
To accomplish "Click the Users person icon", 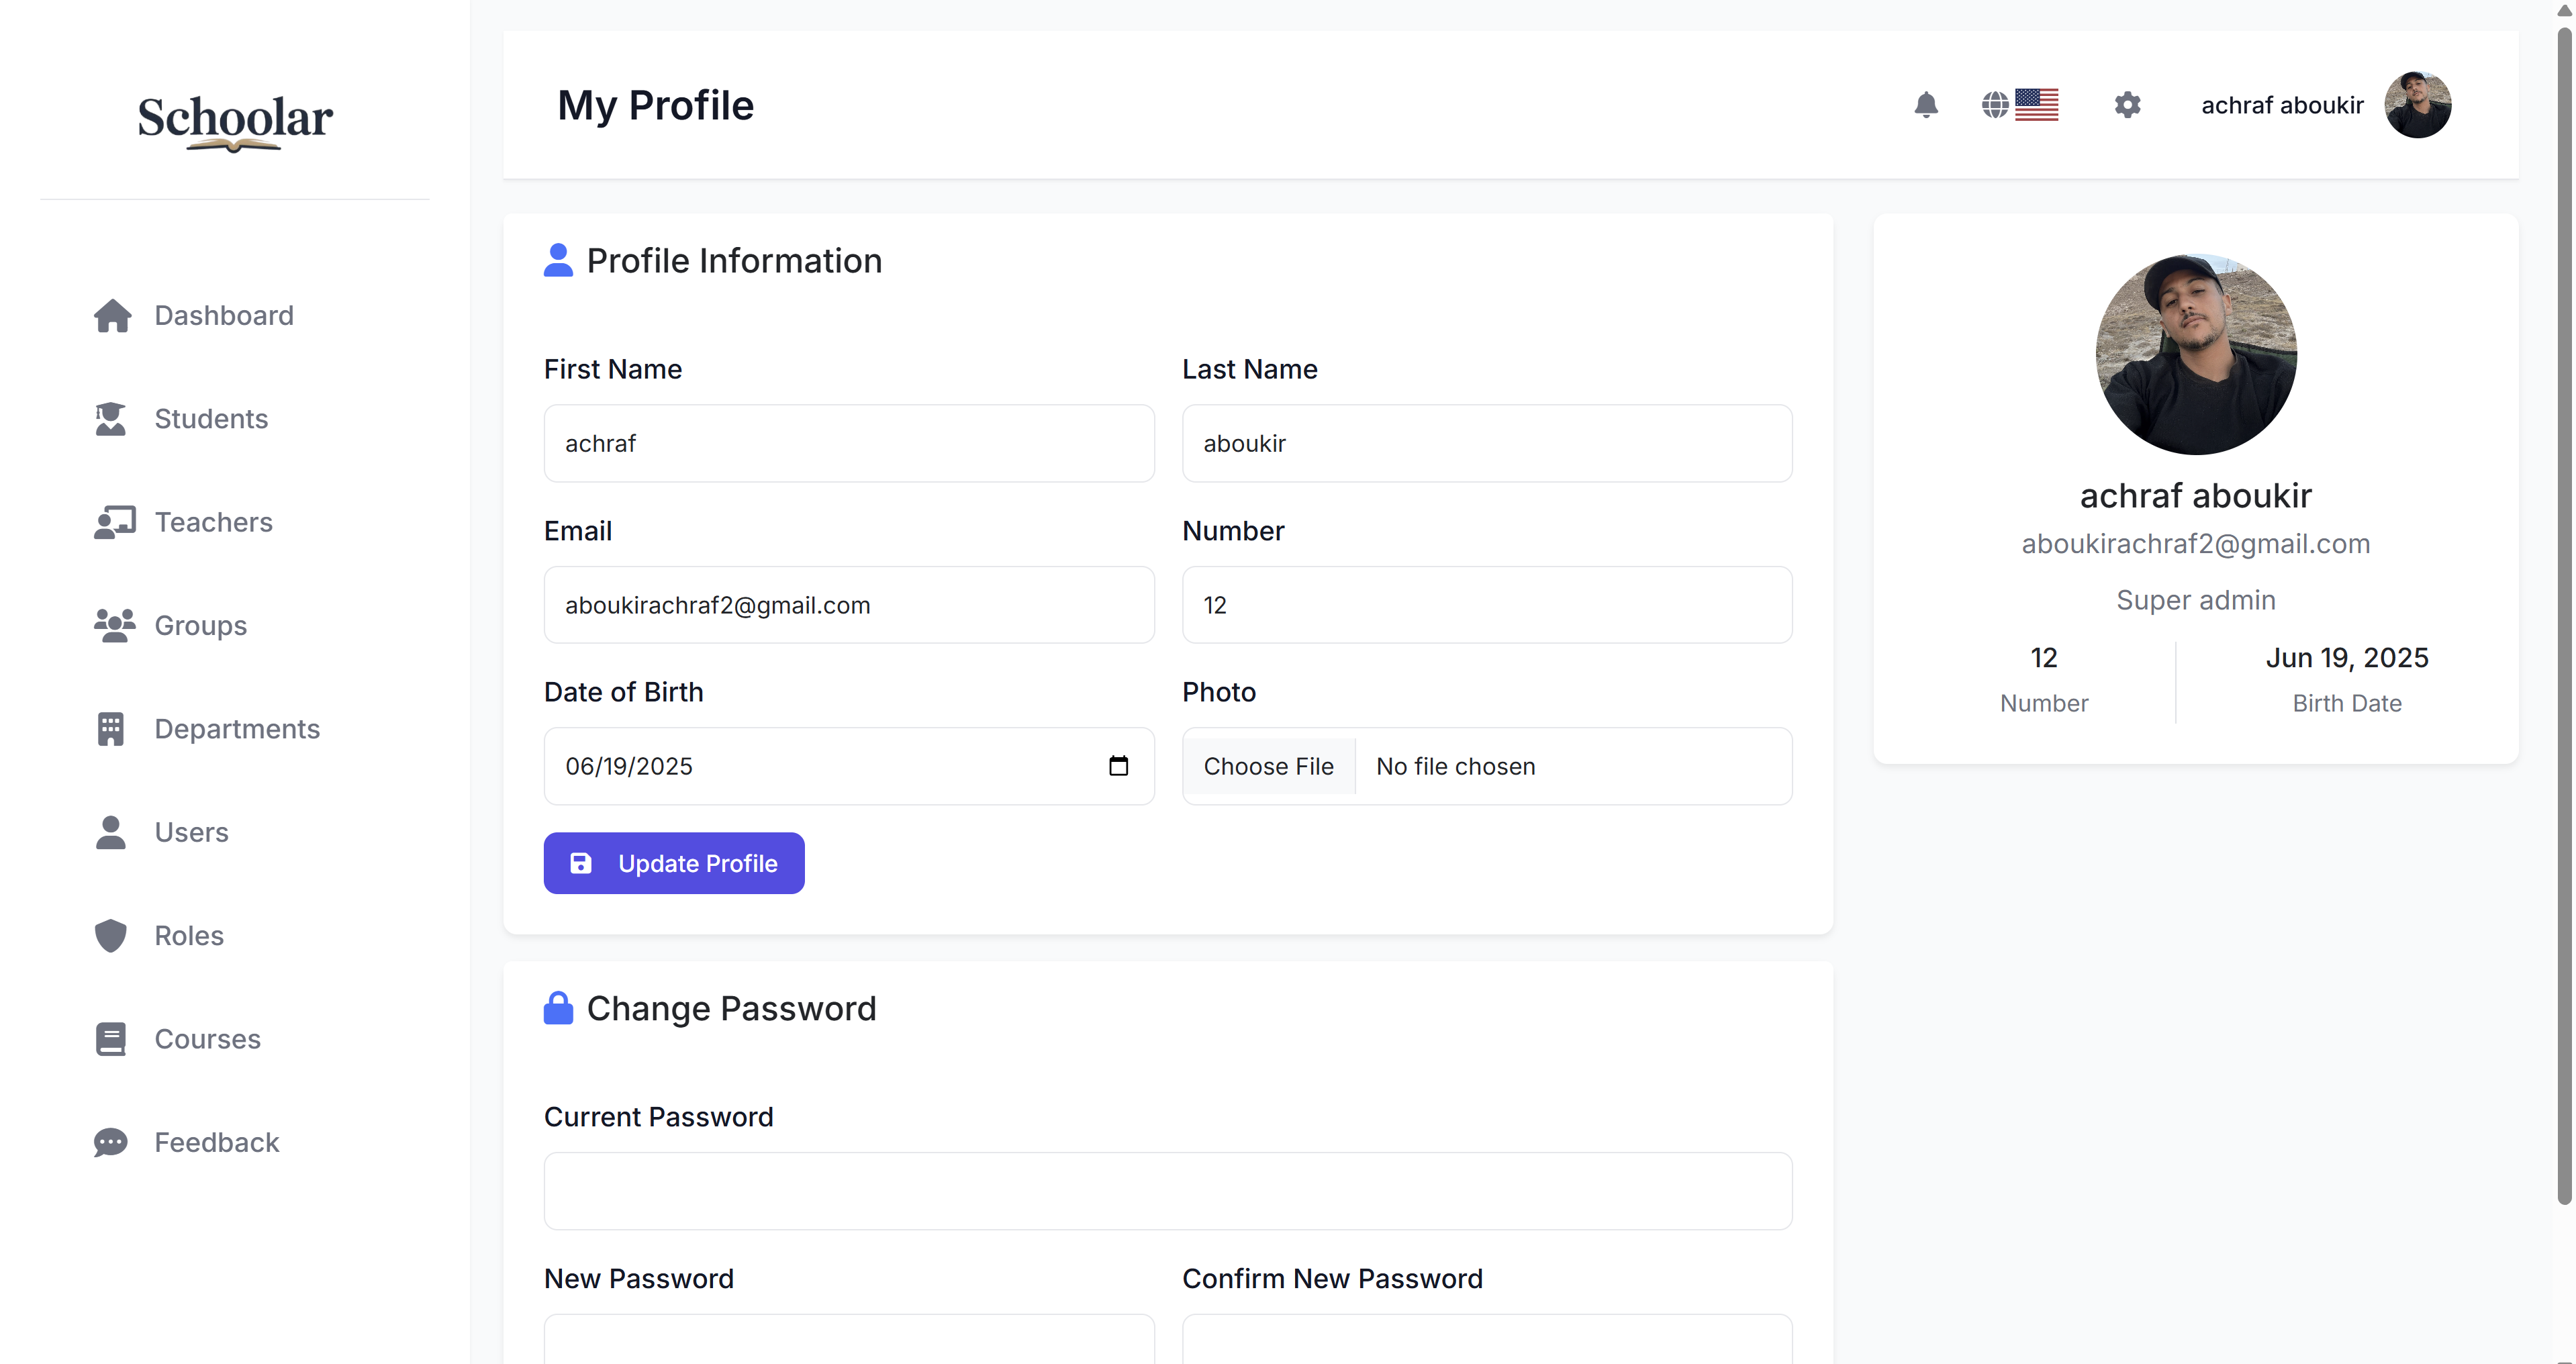I will (x=111, y=832).
